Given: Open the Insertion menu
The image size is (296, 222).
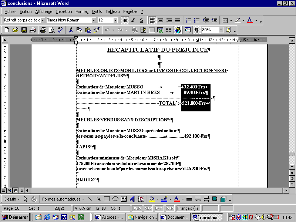Looking at the screenshot, I should click(64, 11).
